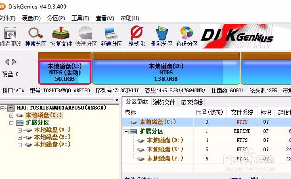Open the 查看(V) menu
The height and width of the screenshot is (179, 291).
pyautogui.click(x=105, y=18)
